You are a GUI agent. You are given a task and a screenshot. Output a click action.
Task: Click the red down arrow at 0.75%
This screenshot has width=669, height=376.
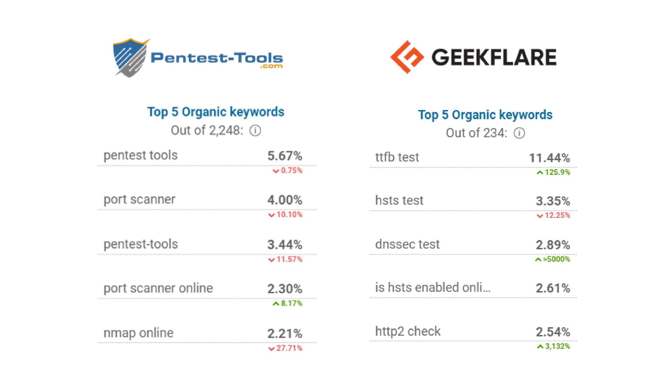coord(276,171)
